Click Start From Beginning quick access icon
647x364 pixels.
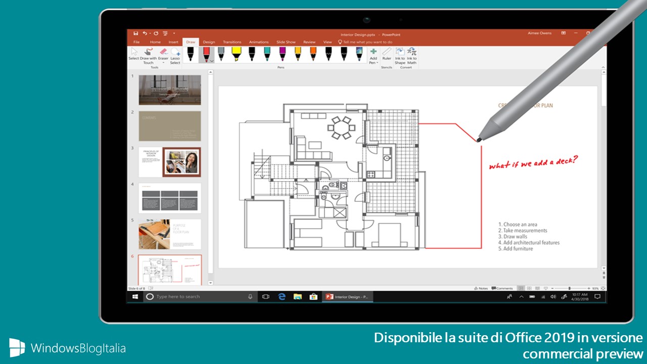pos(165,33)
